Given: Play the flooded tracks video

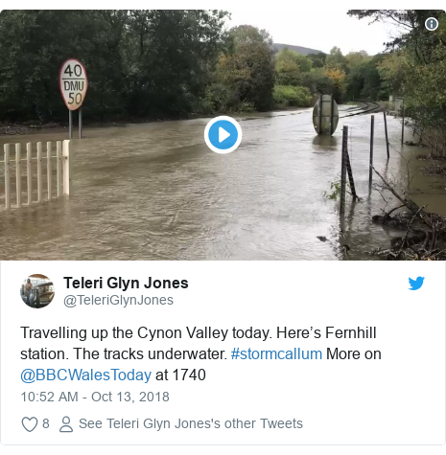Looking at the screenshot, I should (223, 135).
